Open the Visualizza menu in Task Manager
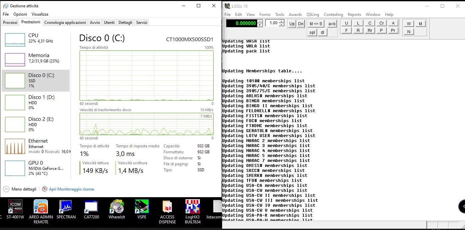This screenshot has width=465, height=230. click(x=40, y=14)
